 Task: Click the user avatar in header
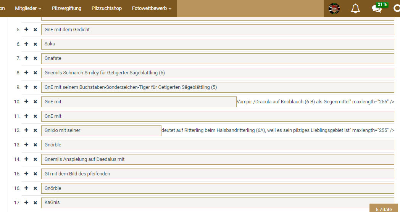[334, 8]
